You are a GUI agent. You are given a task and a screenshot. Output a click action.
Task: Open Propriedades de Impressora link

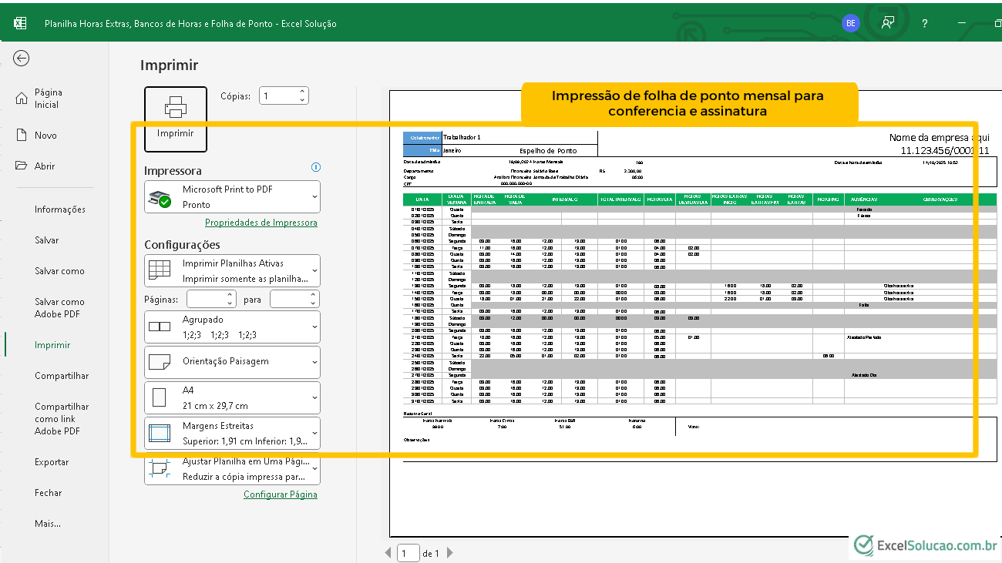261,223
